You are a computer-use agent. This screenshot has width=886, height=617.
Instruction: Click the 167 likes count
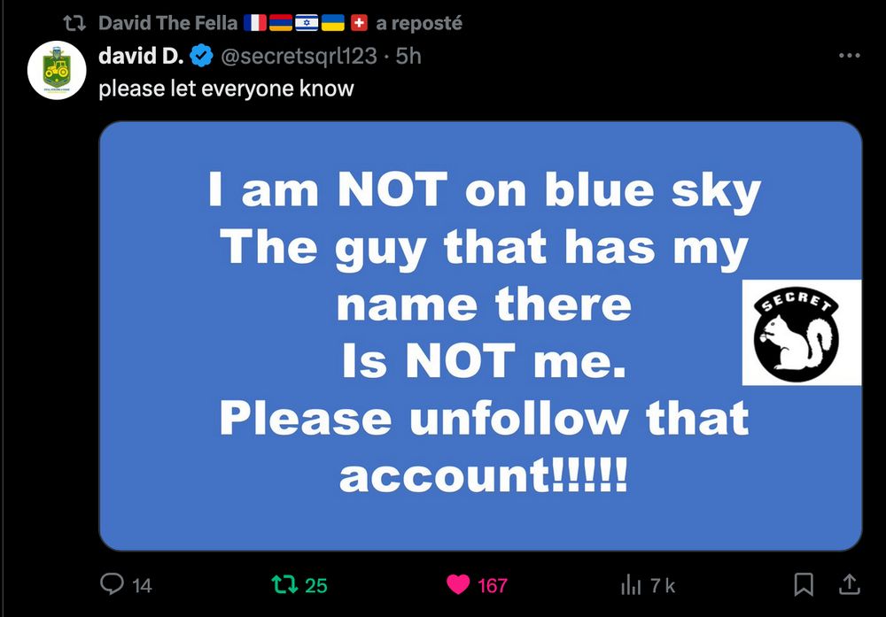click(x=492, y=585)
